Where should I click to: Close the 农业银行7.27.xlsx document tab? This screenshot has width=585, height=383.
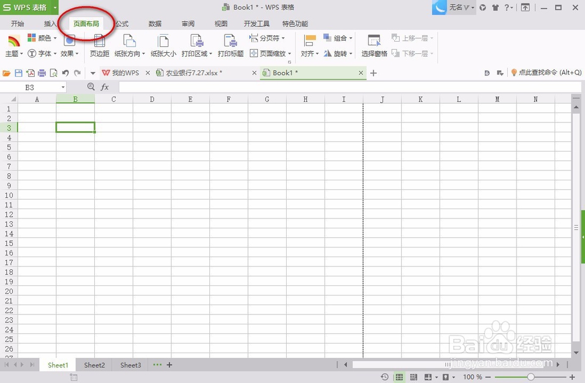(x=254, y=73)
